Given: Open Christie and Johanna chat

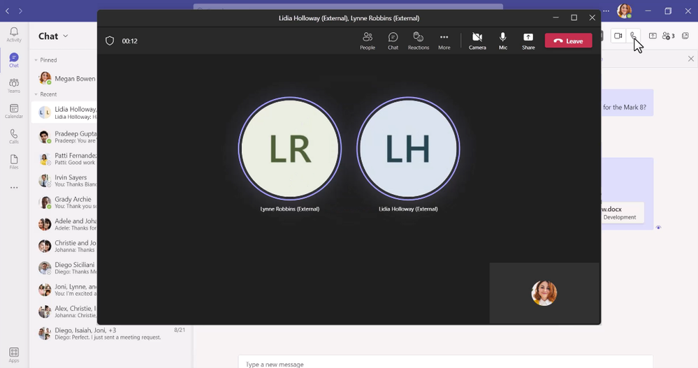Looking at the screenshot, I should 64,246.
